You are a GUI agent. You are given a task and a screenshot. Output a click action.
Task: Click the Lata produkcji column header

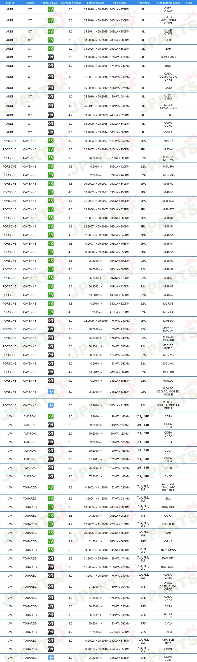(x=95, y=3)
